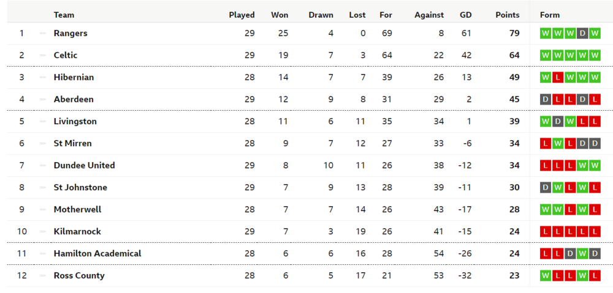613x293 pixels.
Task: Open the Dundee United team link
Action: pyautogui.click(x=84, y=165)
